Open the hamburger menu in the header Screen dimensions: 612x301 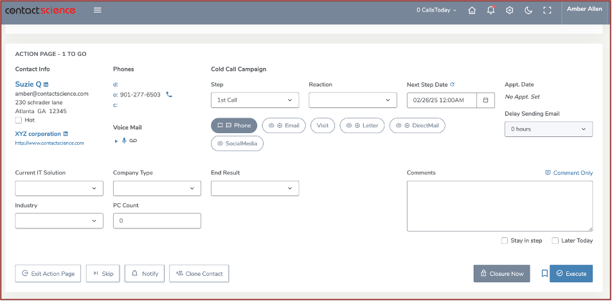pyautogui.click(x=98, y=10)
